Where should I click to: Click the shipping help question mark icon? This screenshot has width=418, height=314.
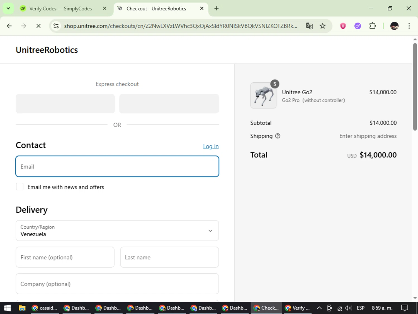tap(278, 136)
